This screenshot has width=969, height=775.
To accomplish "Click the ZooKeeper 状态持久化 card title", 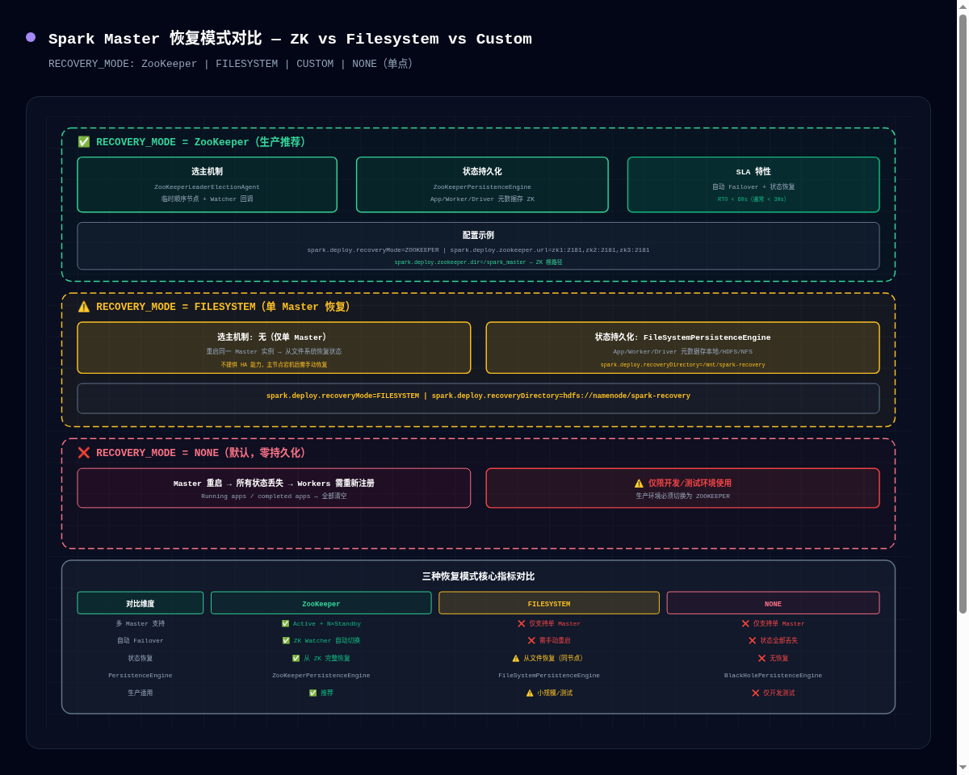I will pos(482,172).
